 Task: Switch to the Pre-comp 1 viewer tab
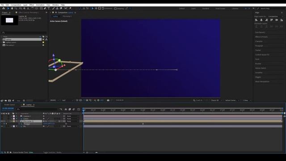pyautogui.click(x=67, y=16)
